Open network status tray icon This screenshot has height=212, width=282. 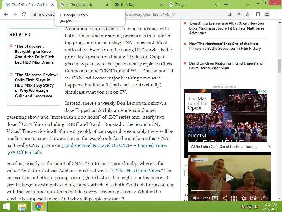(250, 207)
